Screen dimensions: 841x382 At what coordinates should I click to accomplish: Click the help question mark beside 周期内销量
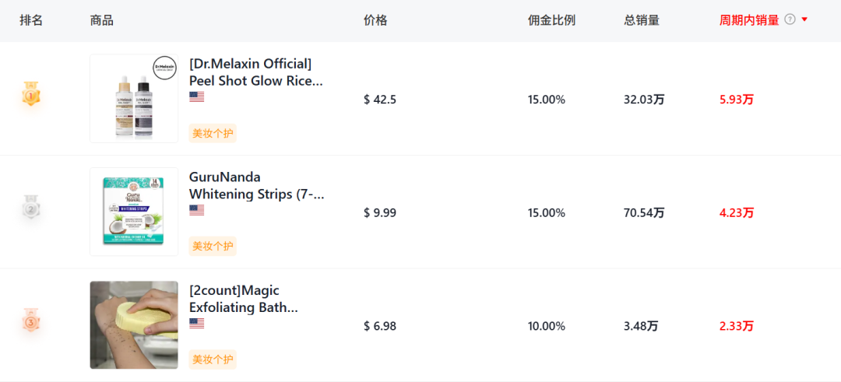point(790,19)
